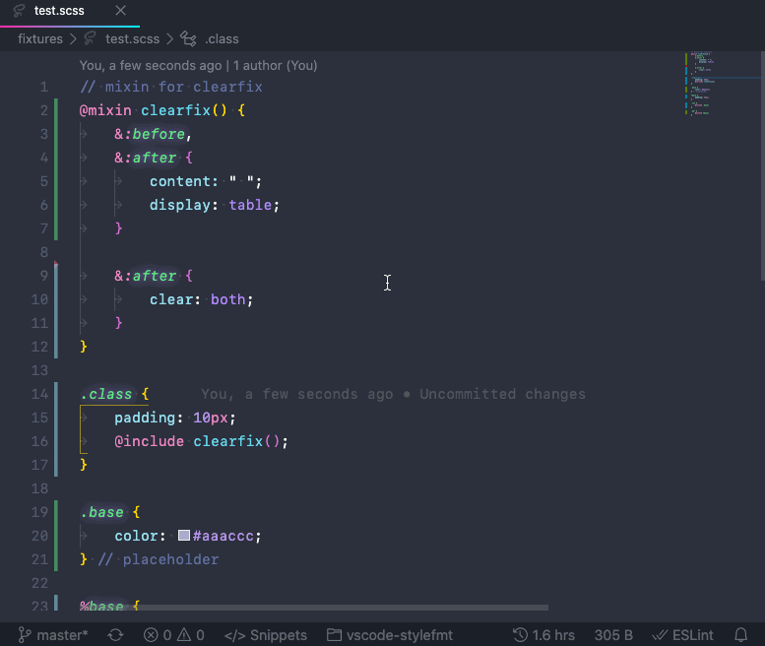Viewport: 765px width, 646px height.
Task: Switch to the test.scss editor tab
Action: point(70,11)
